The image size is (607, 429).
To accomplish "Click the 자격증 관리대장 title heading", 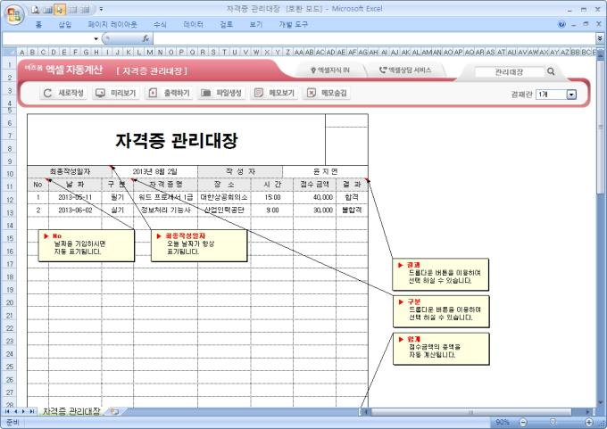I will [176, 140].
